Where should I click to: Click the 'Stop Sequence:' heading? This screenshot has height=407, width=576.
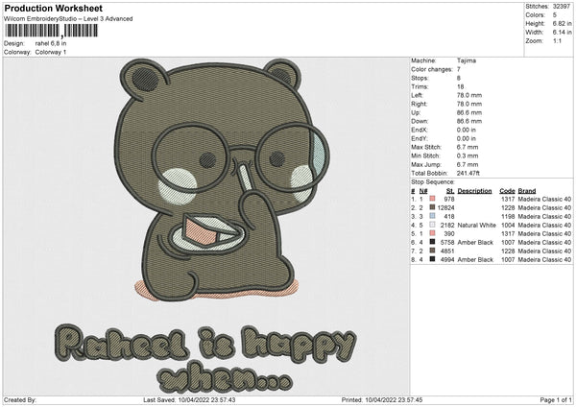tap(433, 182)
